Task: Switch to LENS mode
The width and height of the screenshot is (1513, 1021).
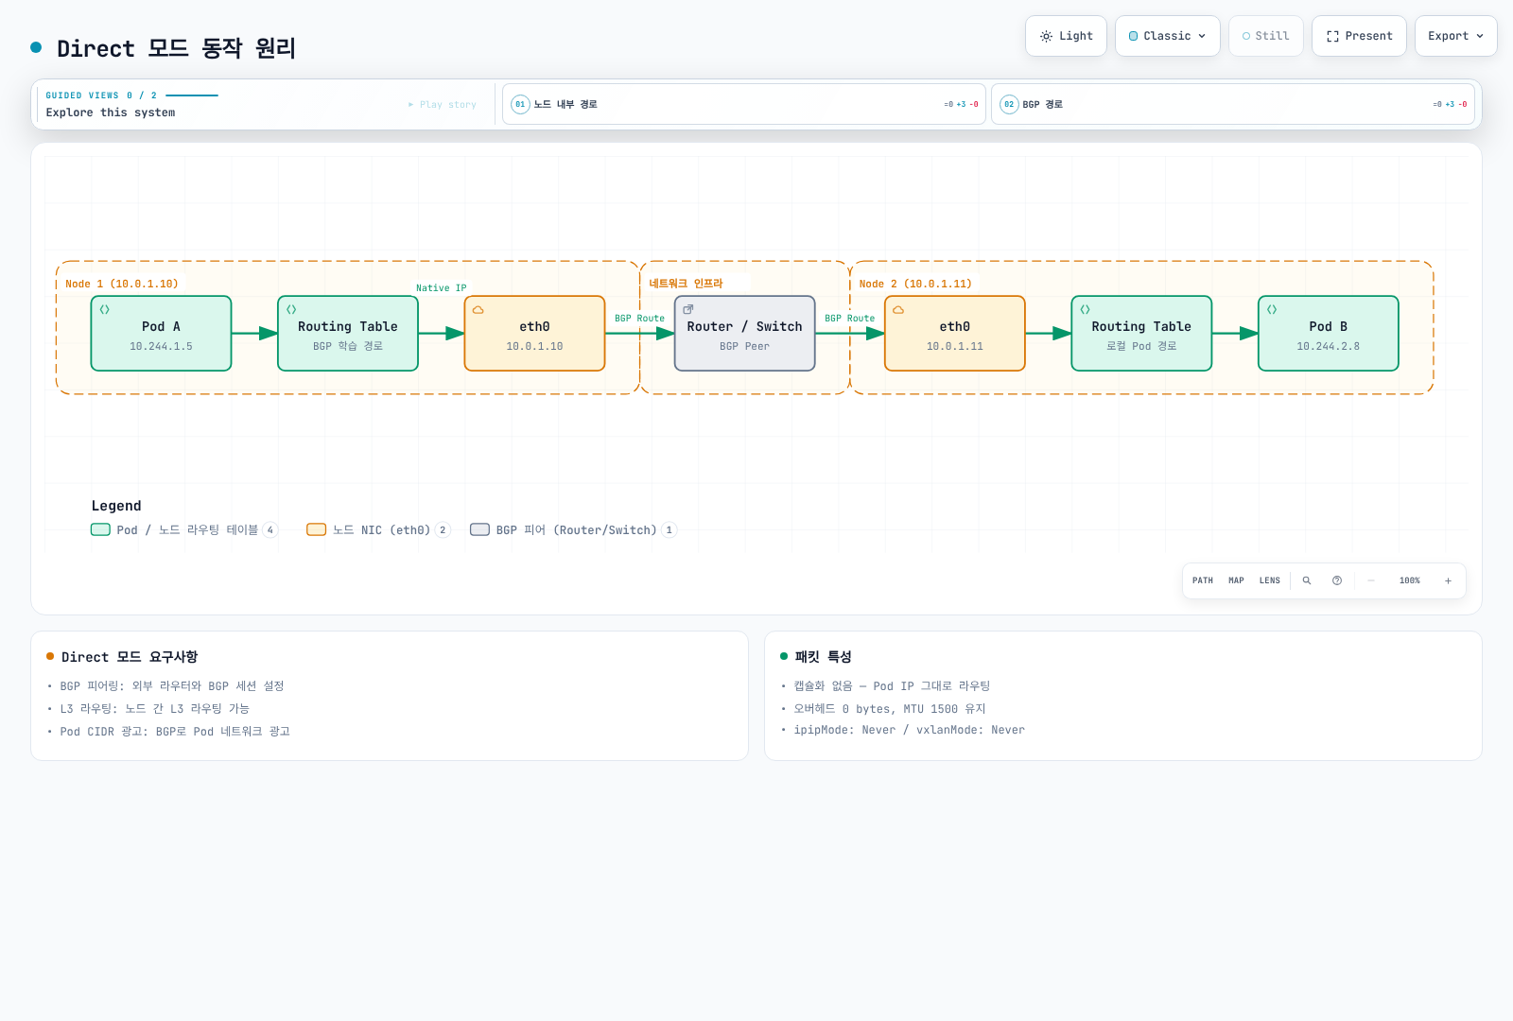Action: [x=1270, y=580]
